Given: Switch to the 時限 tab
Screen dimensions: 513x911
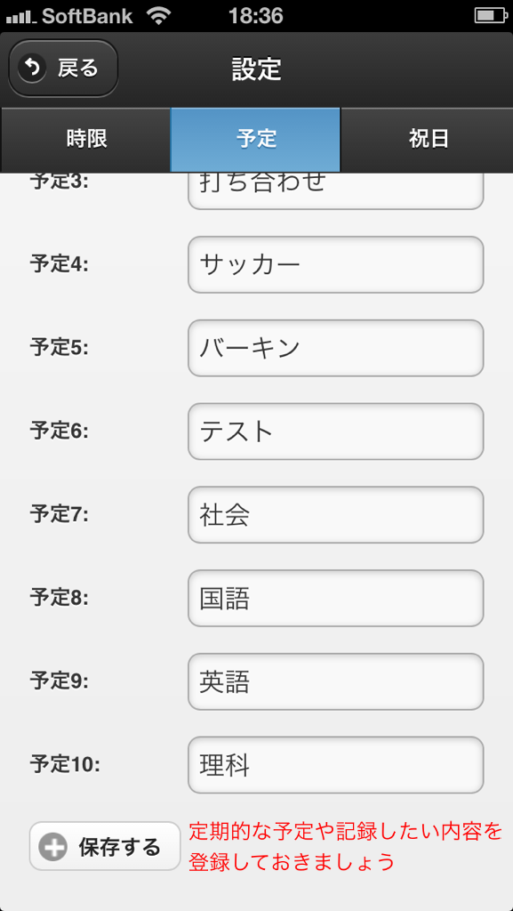Looking at the screenshot, I should [86, 140].
